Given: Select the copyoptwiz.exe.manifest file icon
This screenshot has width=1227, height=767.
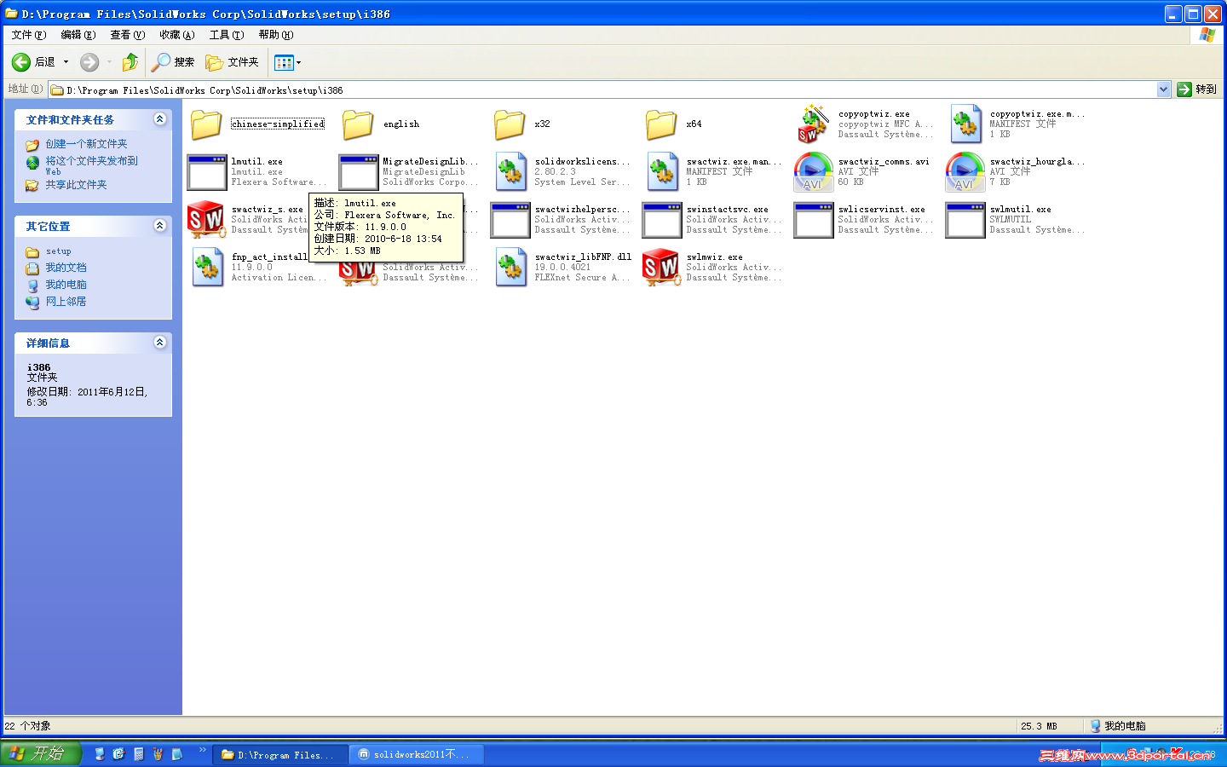Looking at the screenshot, I should coord(965,124).
